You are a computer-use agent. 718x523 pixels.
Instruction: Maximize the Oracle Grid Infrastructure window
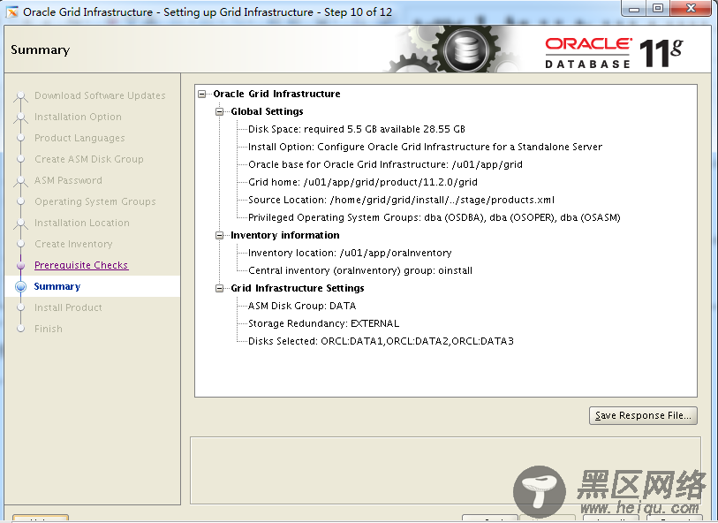[x=658, y=8]
